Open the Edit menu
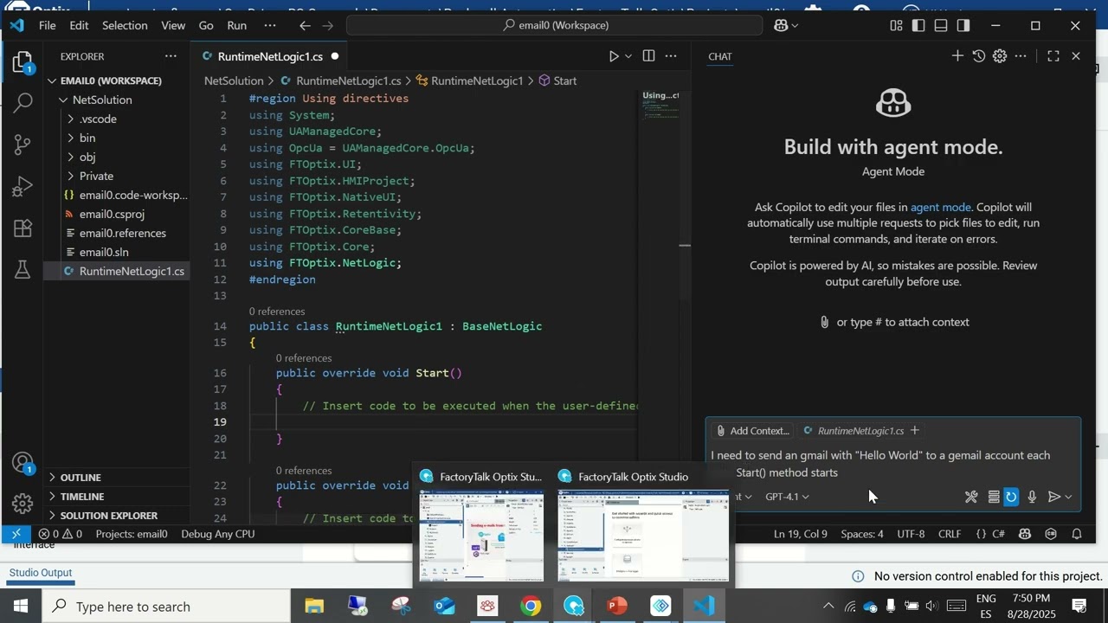The height and width of the screenshot is (623, 1108). [79, 25]
